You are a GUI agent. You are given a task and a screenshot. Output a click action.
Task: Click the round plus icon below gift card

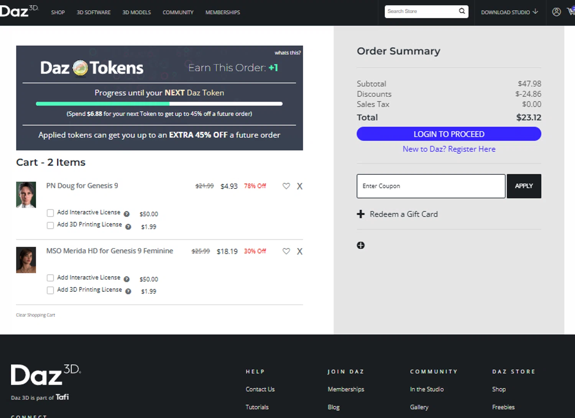point(361,245)
